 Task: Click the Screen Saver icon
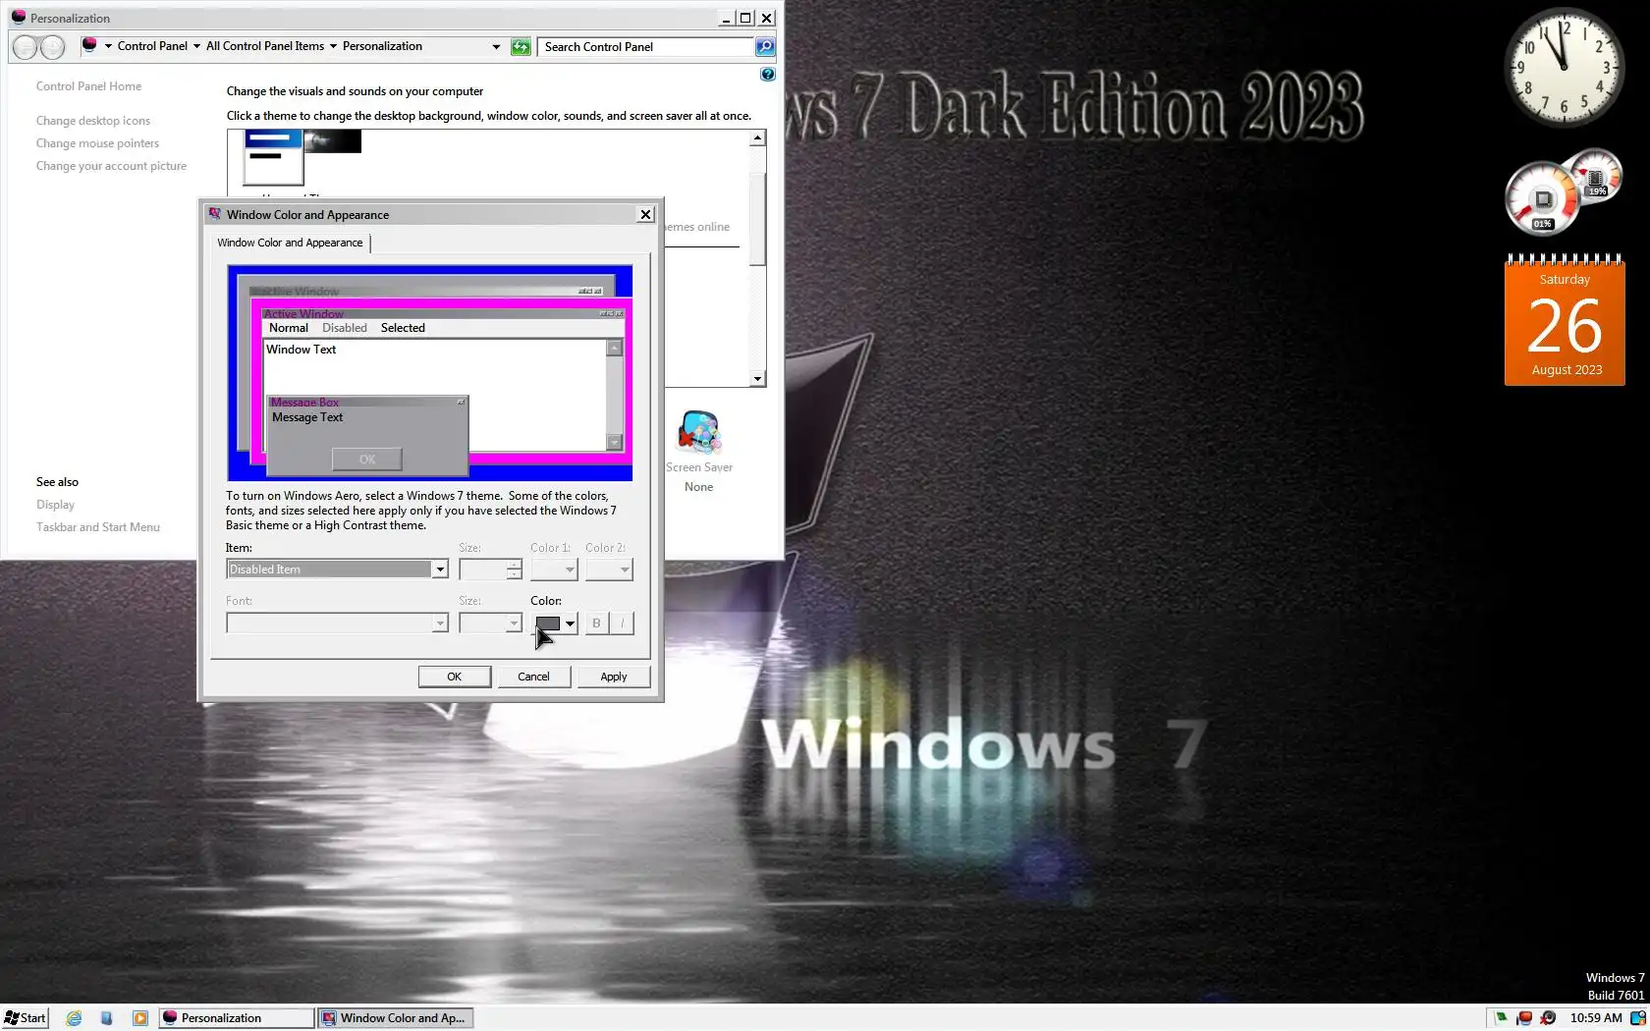pyautogui.click(x=699, y=433)
